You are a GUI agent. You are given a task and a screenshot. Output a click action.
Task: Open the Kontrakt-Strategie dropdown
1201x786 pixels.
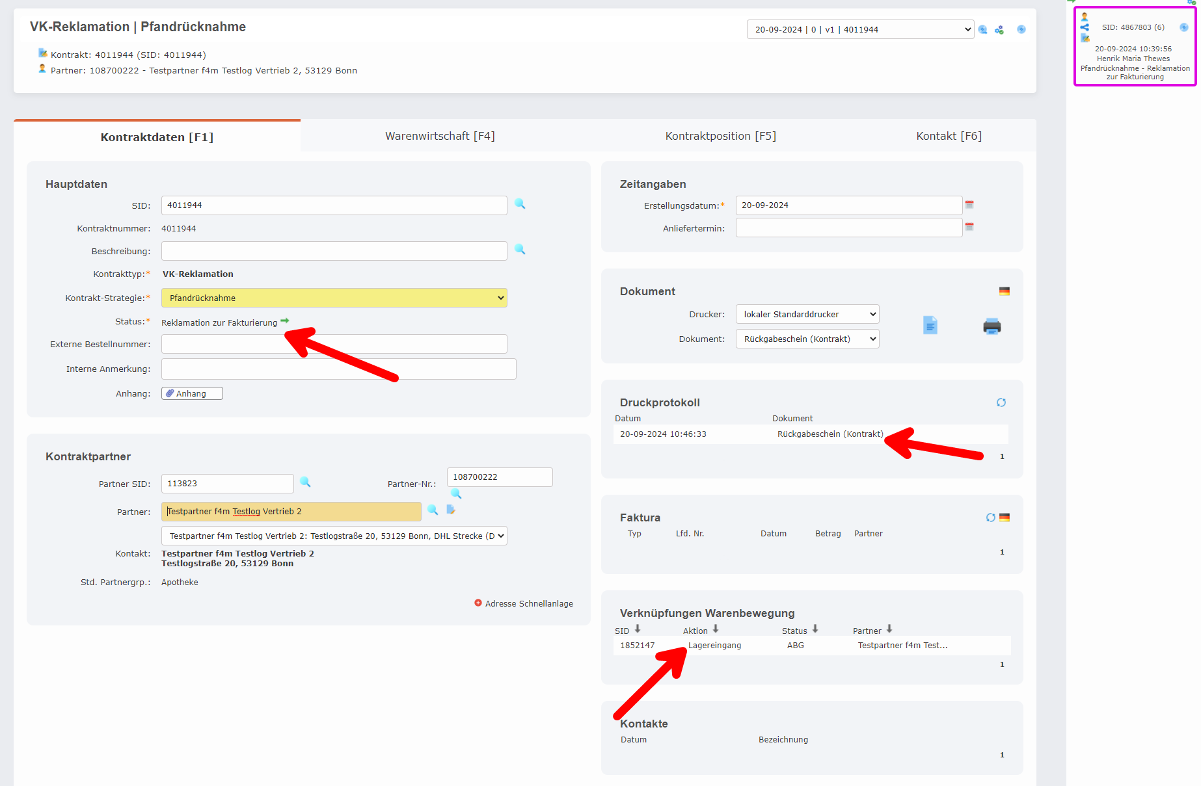tap(334, 298)
